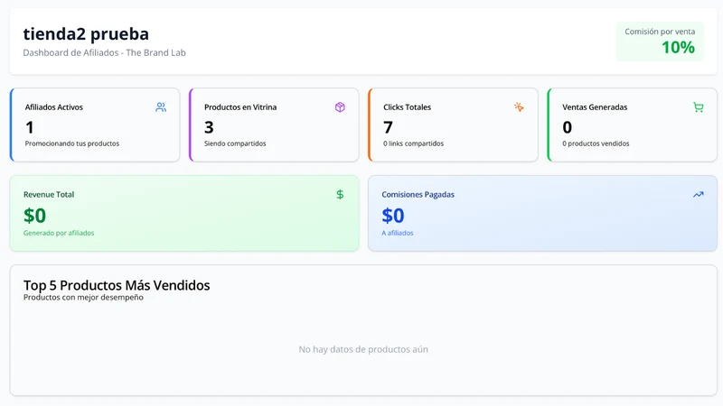
Task: Click the 'Comisiones Pagadas' label
Action: 418,195
